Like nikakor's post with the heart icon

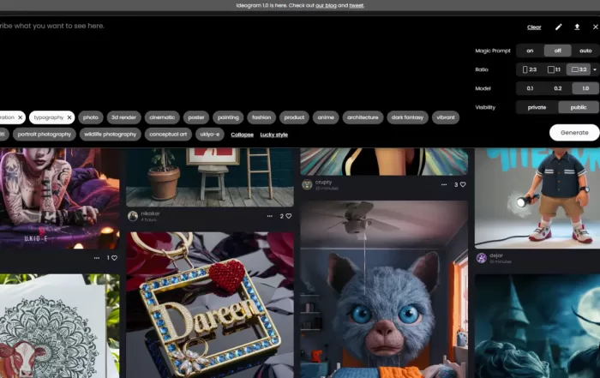pyautogui.click(x=289, y=216)
